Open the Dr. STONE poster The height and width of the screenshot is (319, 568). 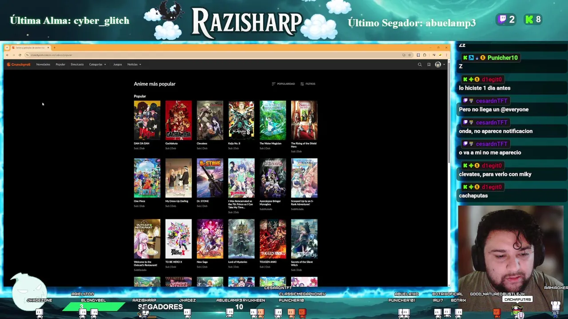click(x=210, y=178)
